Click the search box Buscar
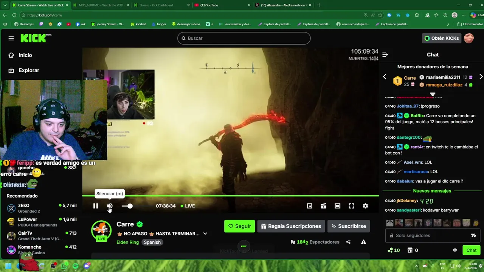484x272 pixels. coord(244,38)
